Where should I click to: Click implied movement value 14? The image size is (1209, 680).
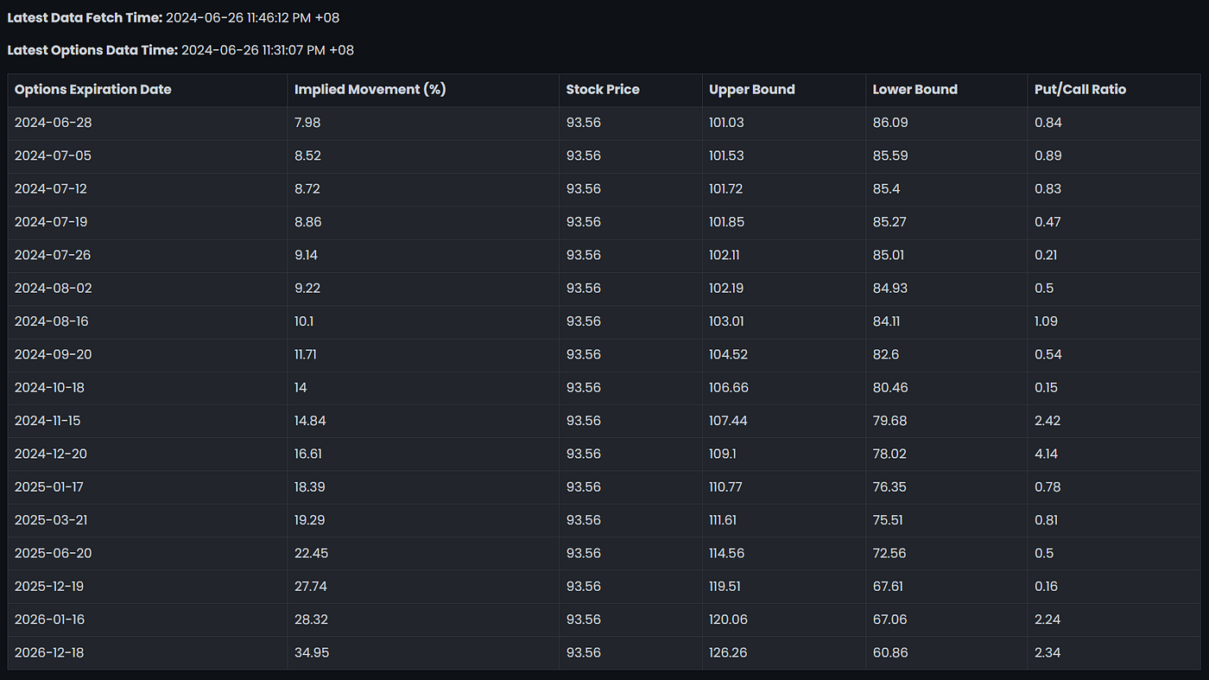coord(301,387)
